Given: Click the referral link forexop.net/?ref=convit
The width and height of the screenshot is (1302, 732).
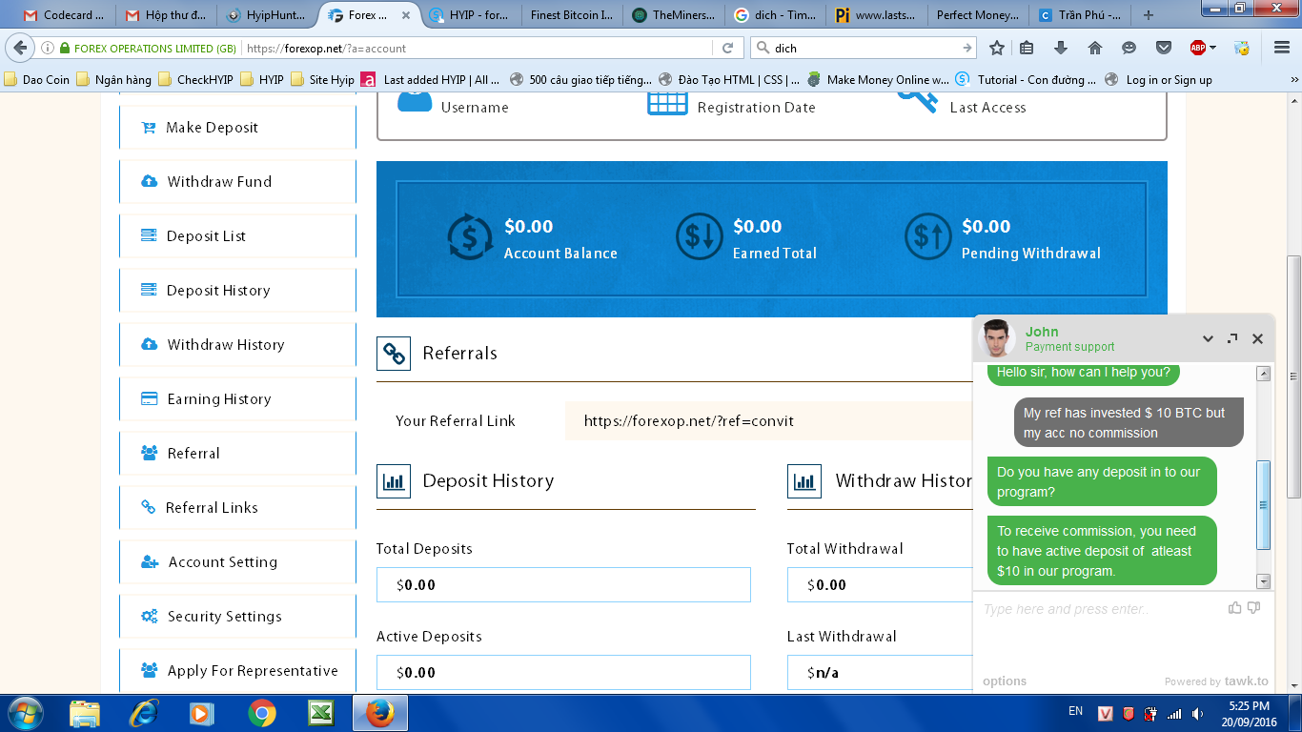Looking at the screenshot, I should tap(688, 421).
